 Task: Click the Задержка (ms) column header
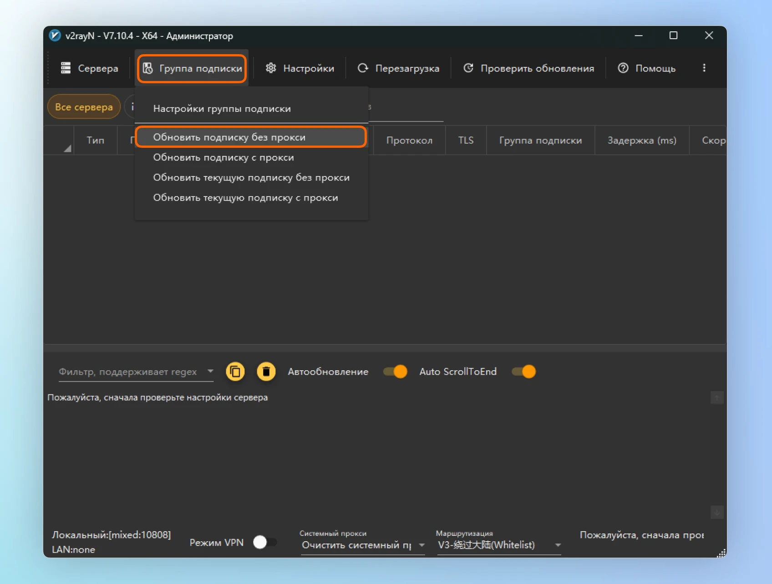pyautogui.click(x=641, y=141)
